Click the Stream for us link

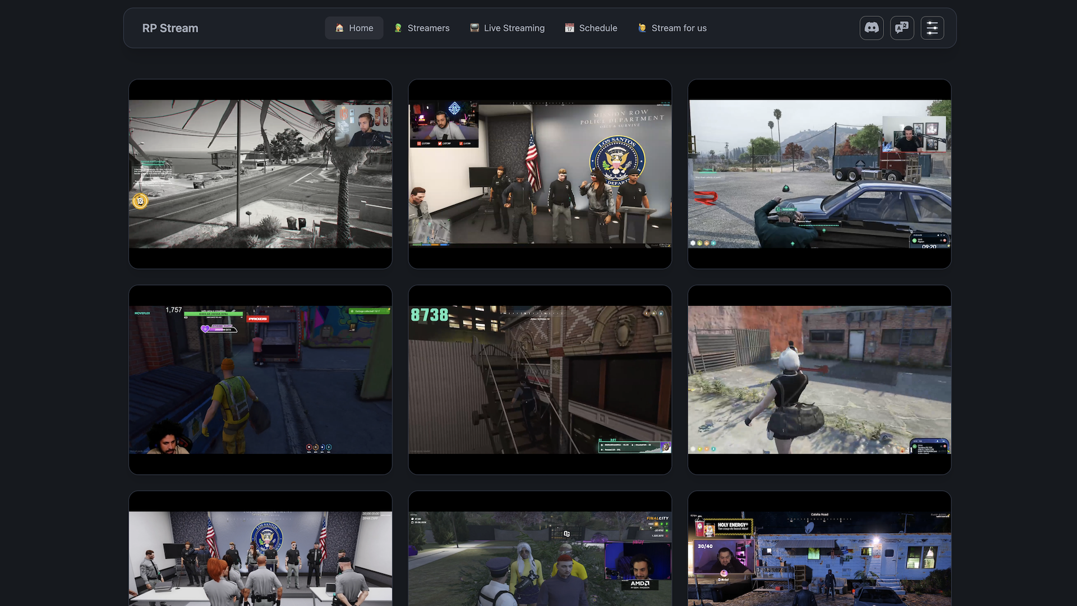click(x=679, y=28)
